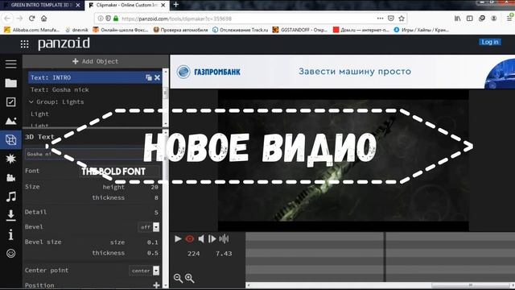Open the dnevnik bookmark
This screenshot has width=515, height=290.
76,30
